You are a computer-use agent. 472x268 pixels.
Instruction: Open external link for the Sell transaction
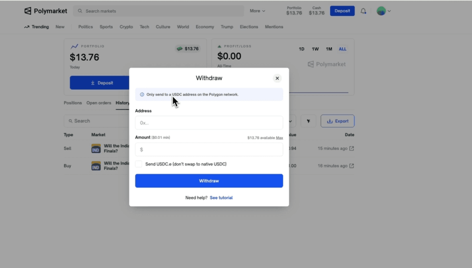(x=351, y=148)
